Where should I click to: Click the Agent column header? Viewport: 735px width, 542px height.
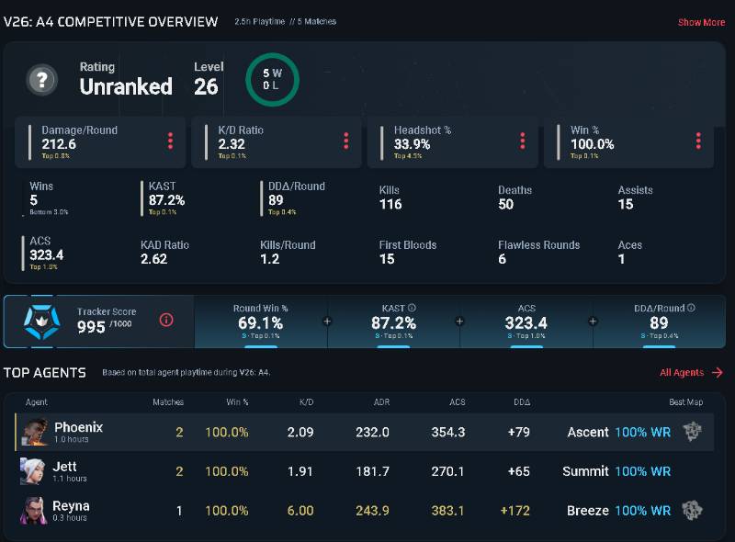tap(36, 402)
